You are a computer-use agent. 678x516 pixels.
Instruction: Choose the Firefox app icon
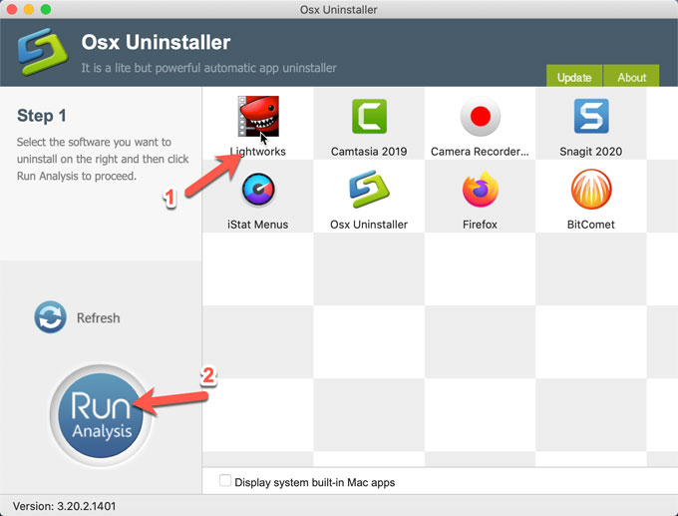480,190
